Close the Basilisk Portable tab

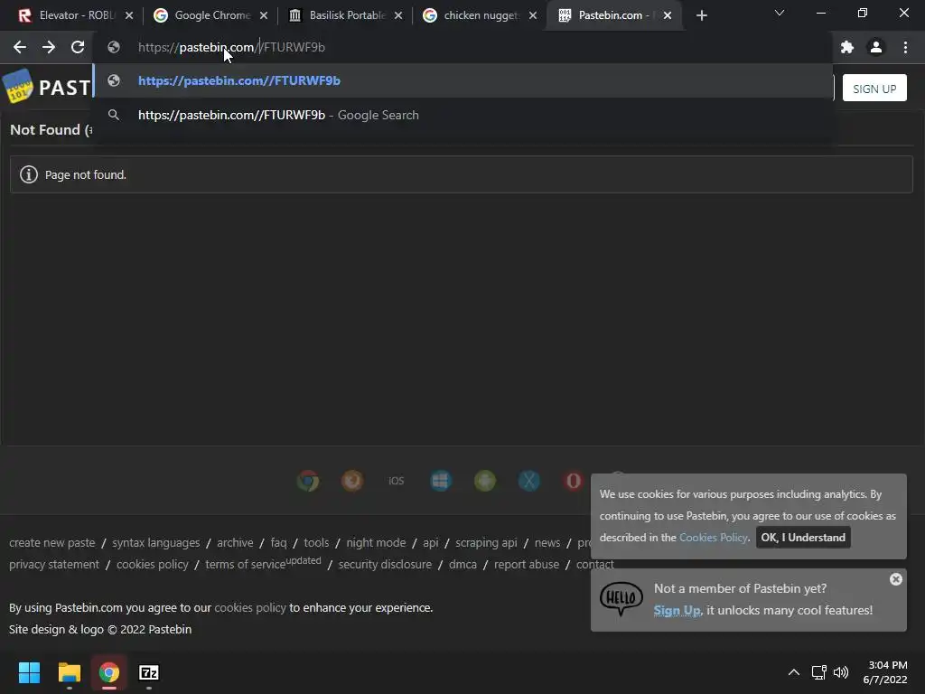click(x=398, y=15)
